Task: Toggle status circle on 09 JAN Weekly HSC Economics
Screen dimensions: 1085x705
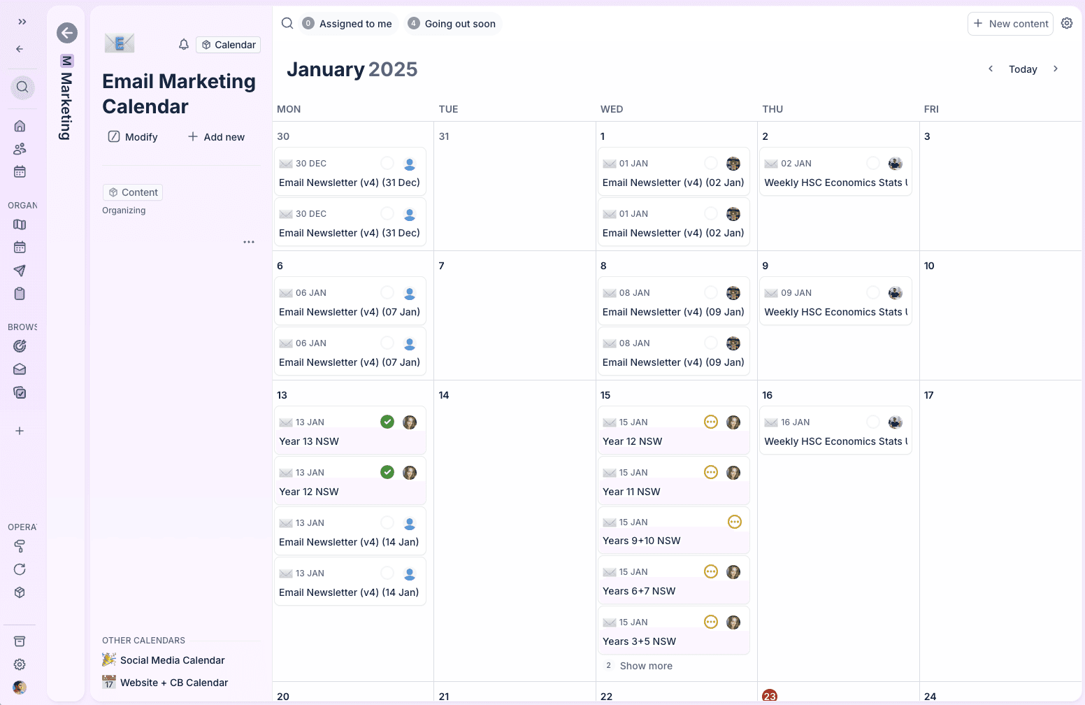Action: click(873, 292)
